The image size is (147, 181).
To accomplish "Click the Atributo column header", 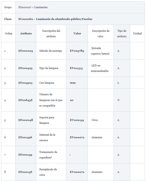I will click(26, 34).
